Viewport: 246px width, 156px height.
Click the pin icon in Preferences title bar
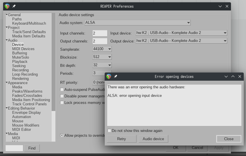(14, 6)
